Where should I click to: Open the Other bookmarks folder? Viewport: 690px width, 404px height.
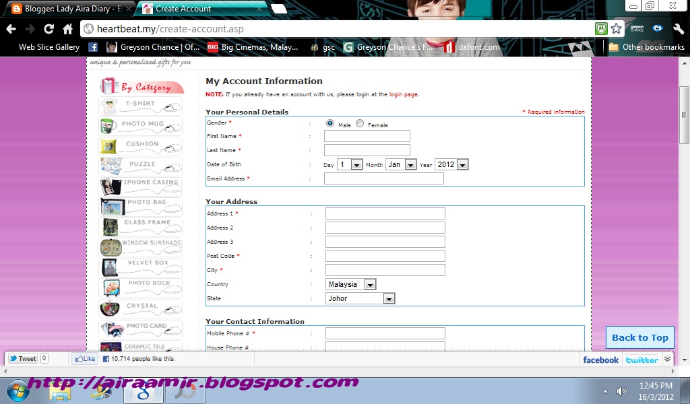(646, 47)
